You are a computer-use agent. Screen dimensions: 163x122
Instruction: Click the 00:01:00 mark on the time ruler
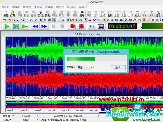point(52,98)
